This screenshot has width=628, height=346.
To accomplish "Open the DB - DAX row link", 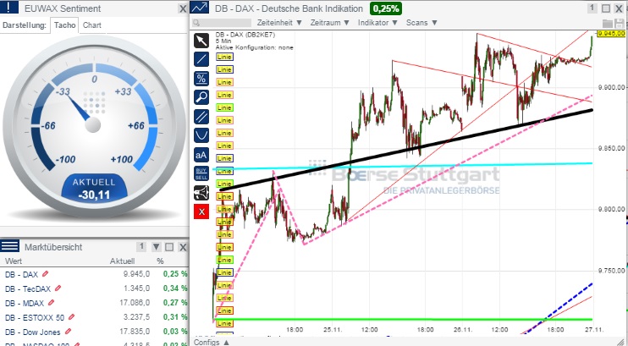I will pyautogui.click(x=21, y=275).
